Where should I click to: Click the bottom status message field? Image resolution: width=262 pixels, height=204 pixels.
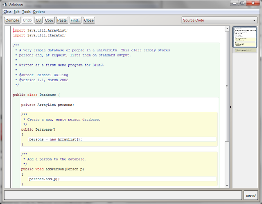pos(123,195)
